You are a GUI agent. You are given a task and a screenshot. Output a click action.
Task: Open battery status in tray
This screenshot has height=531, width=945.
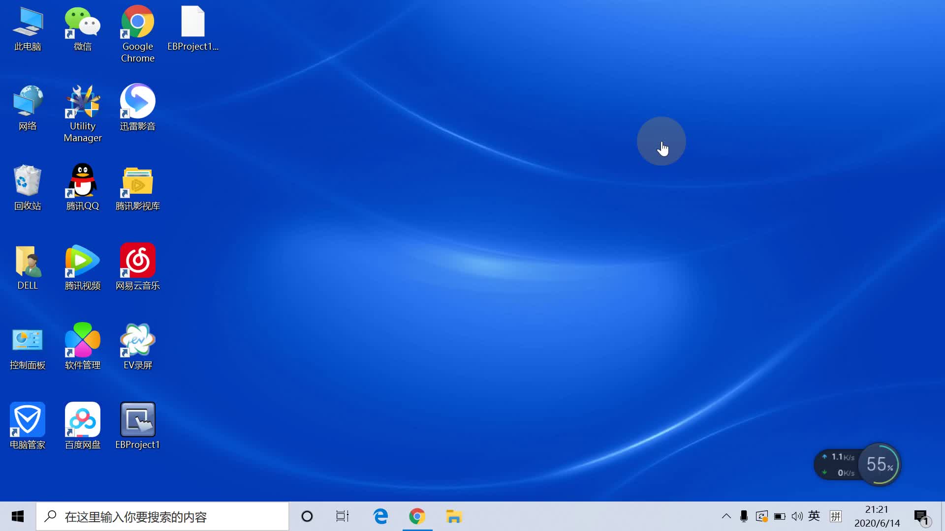point(780,516)
